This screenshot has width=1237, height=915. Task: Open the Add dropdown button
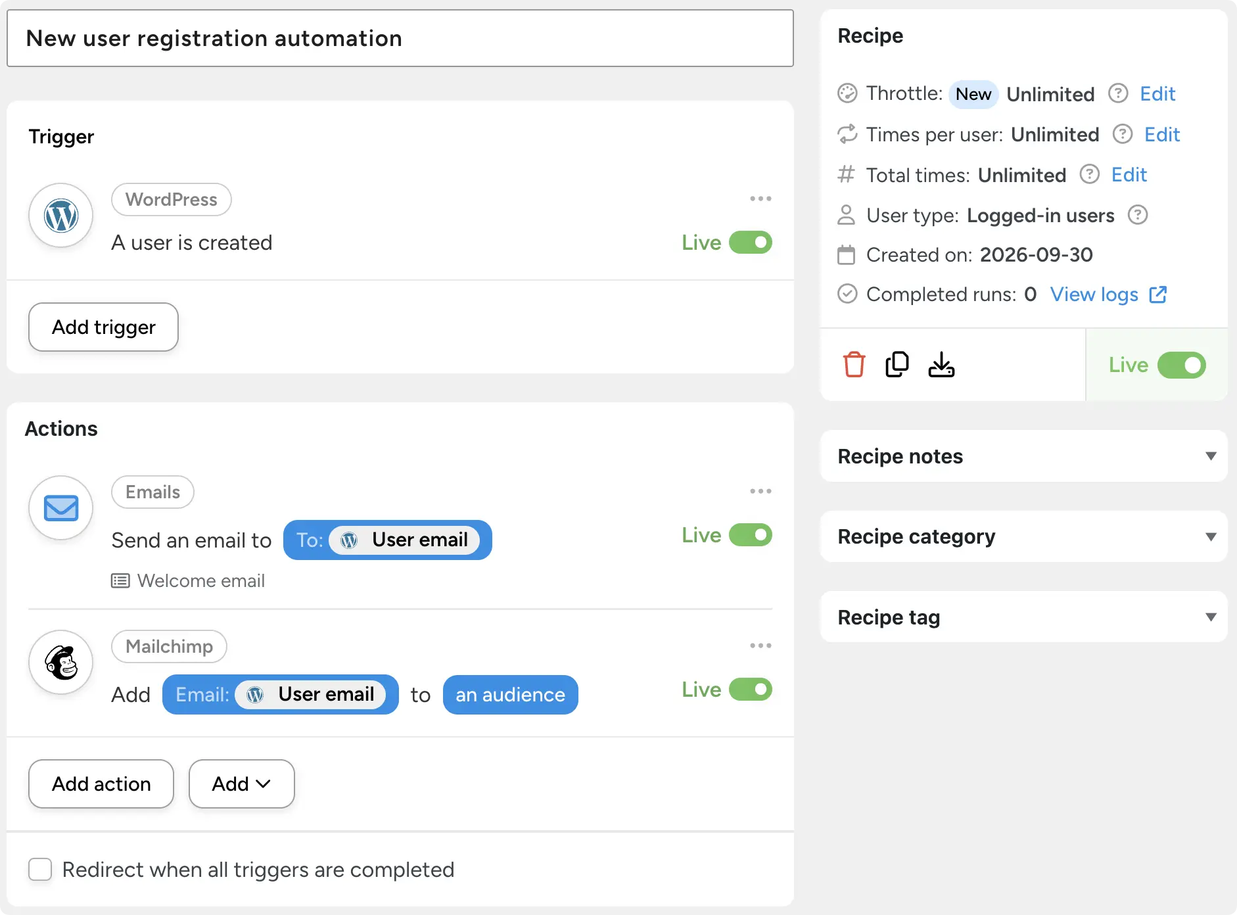242,784
